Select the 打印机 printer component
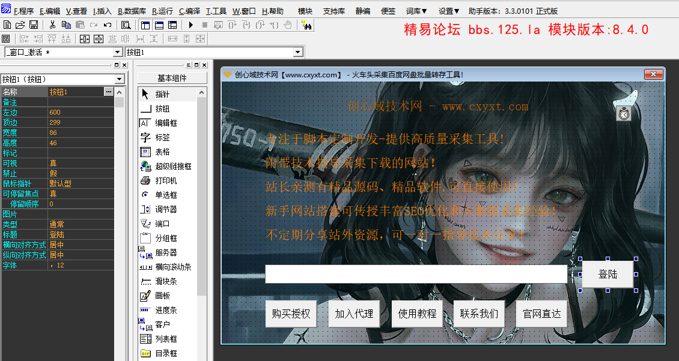This screenshot has width=679, height=361. pos(168,180)
